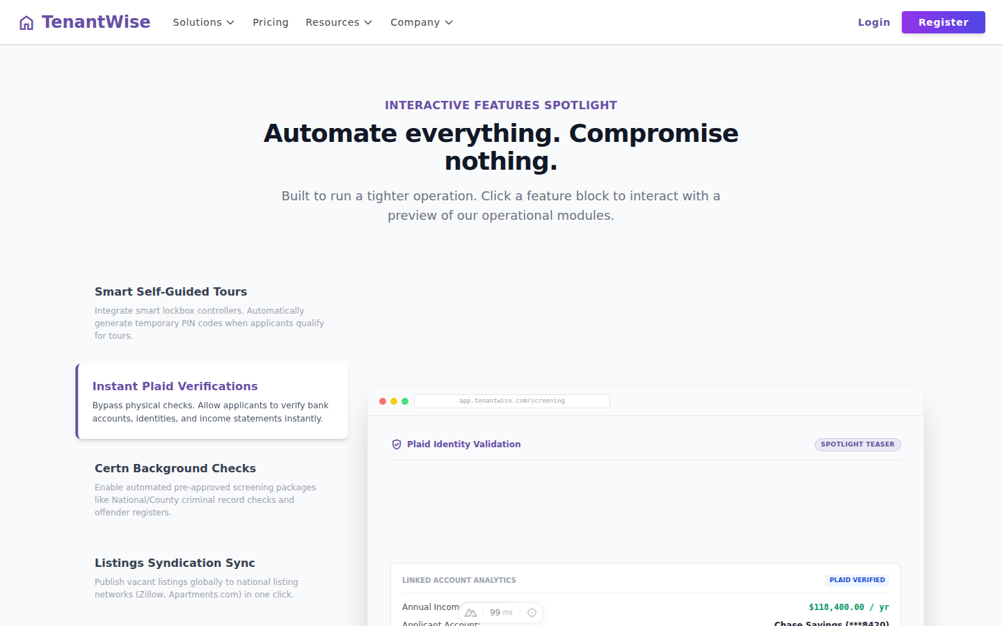Open the Pricing page
The width and height of the screenshot is (1002, 626).
271,22
